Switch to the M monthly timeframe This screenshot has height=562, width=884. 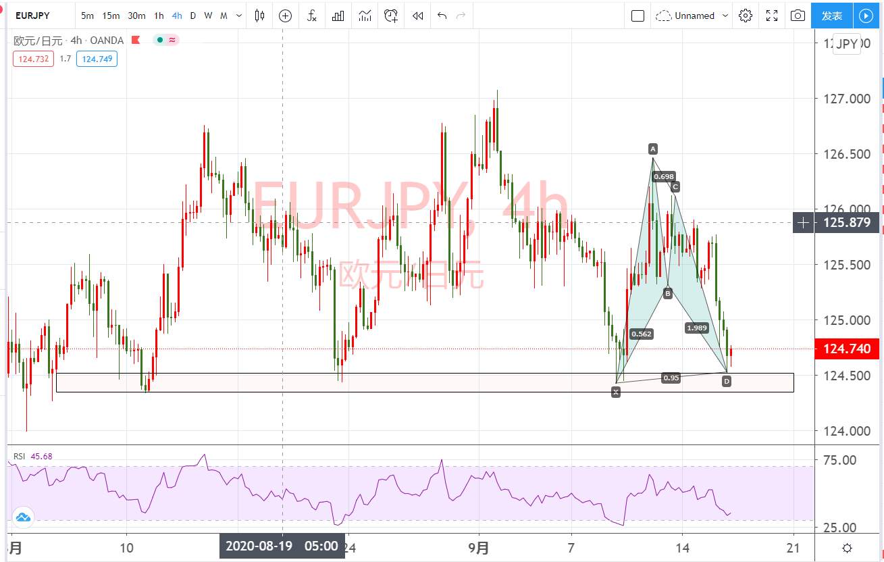click(x=224, y=16)
